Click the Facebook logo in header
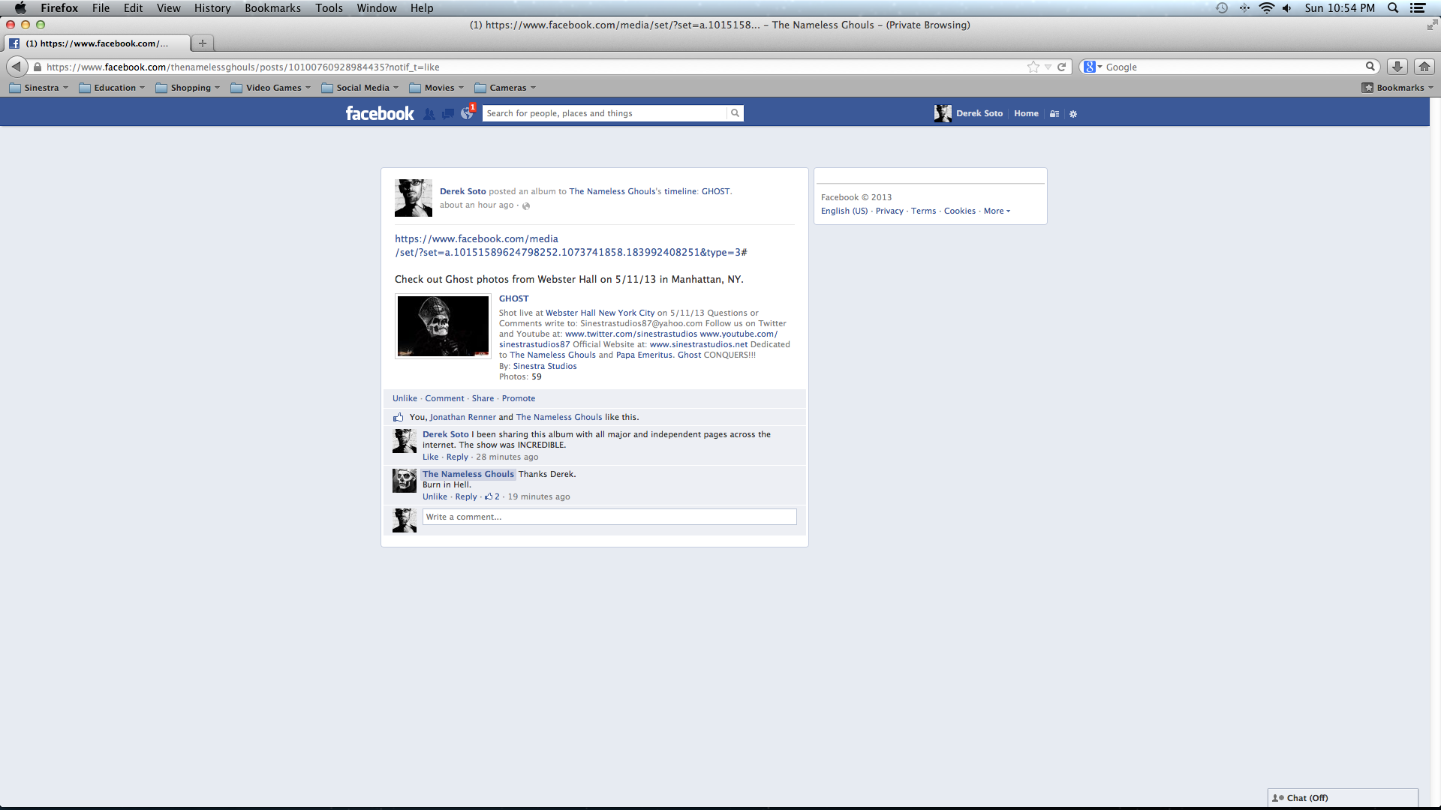 tap(380, 113)
